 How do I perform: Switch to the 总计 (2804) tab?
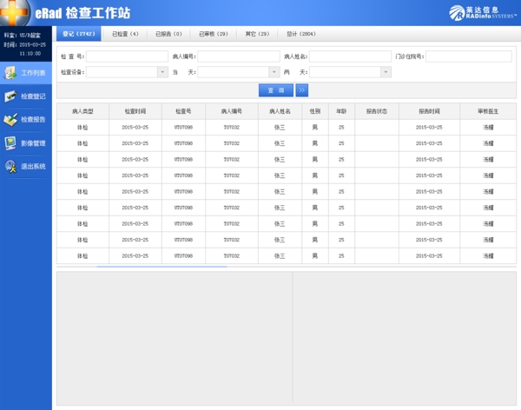click(x=301, y=34)
